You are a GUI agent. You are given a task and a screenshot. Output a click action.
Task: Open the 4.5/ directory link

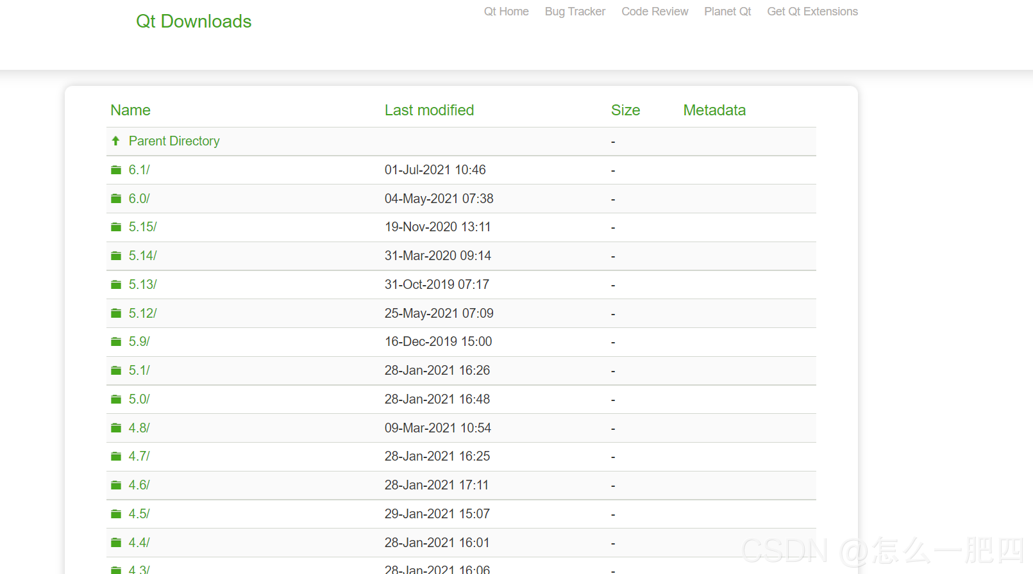coord(139,514)
